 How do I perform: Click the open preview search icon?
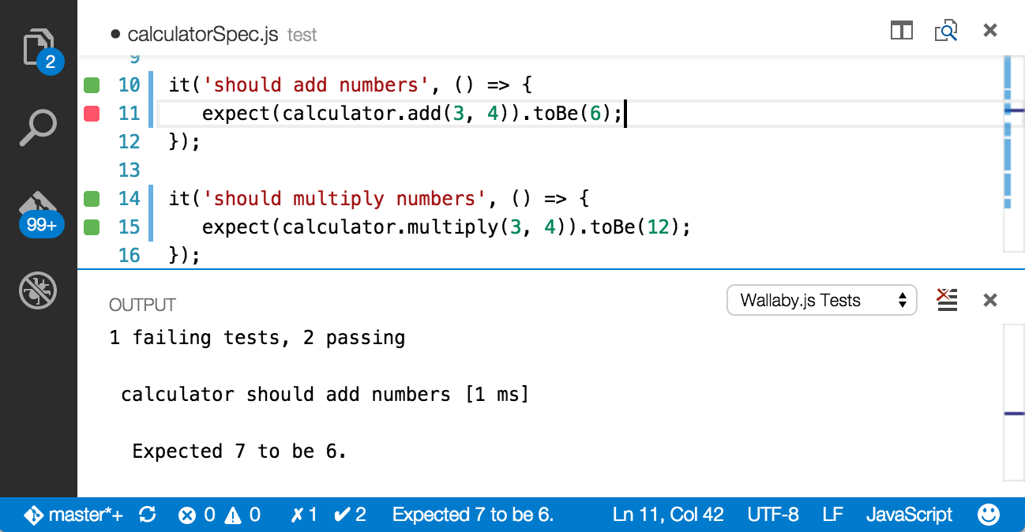[945, 31]
